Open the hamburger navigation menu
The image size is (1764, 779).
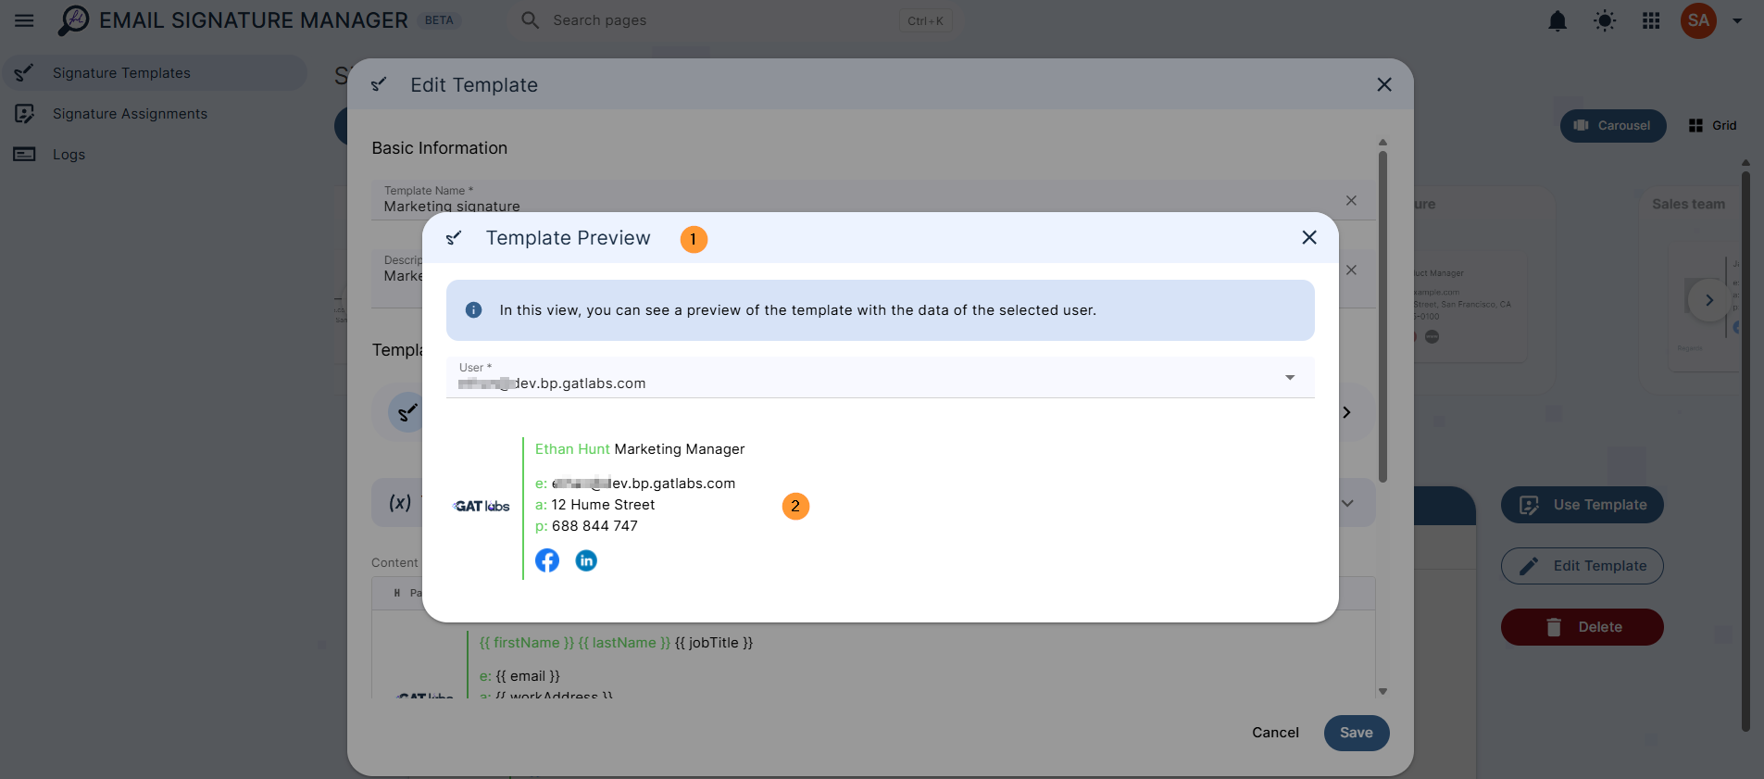(24, 20)
